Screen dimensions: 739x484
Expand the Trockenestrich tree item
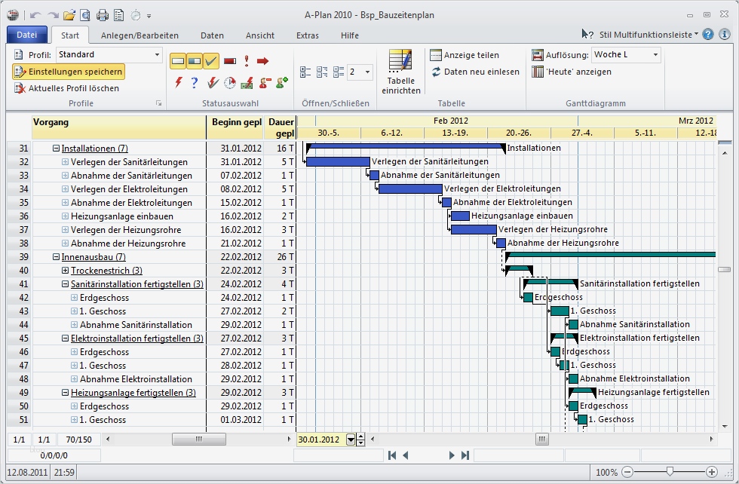click(x=65, y=271)
